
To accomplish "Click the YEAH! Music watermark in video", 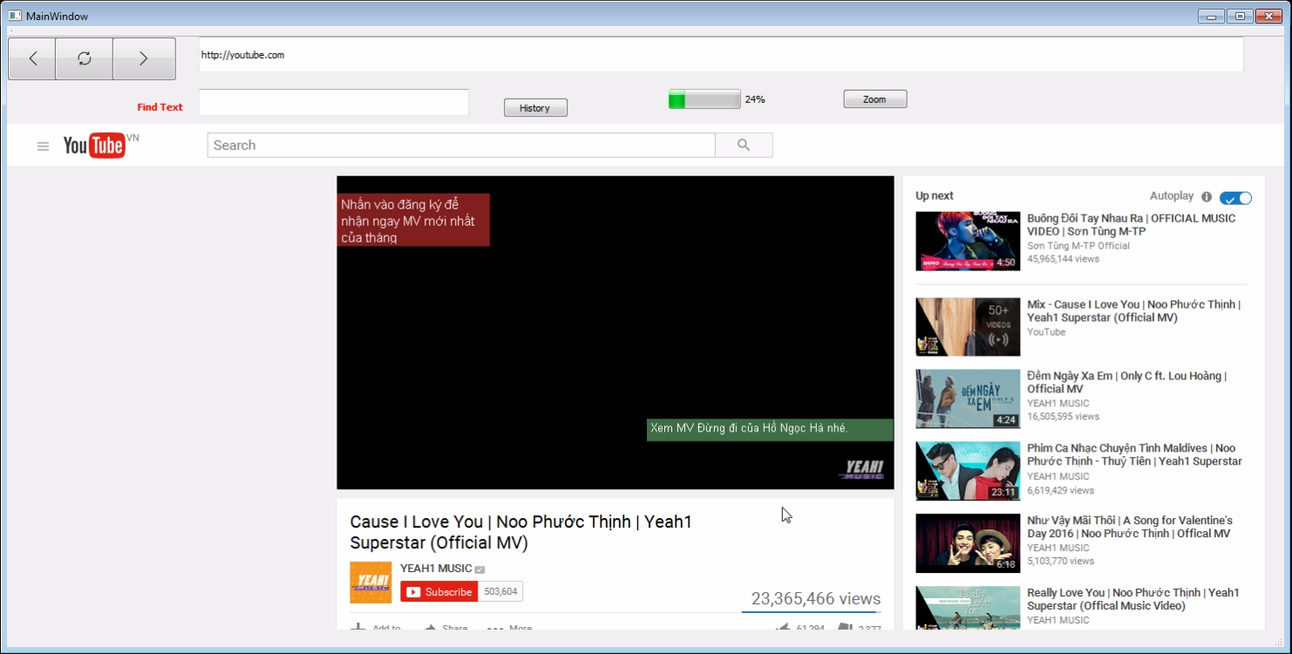I will (862, 469).
